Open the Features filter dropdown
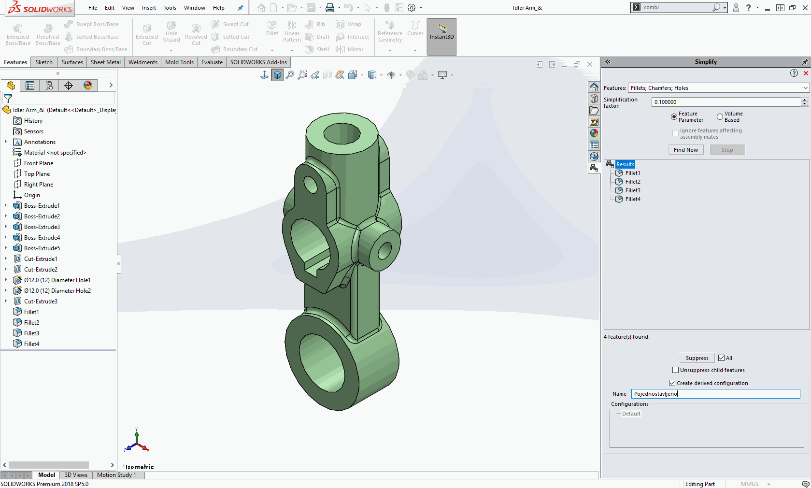 [x=805, y=88]
